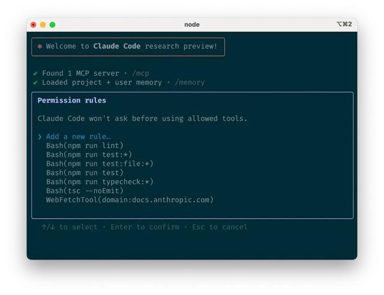
Task: Click the checkmark next to Loaded project
Action: 35,83
